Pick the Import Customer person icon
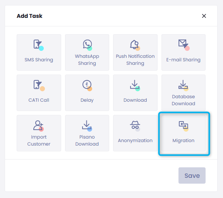The height and width of the screenshot is (198, 223). (x=38, y=126)
